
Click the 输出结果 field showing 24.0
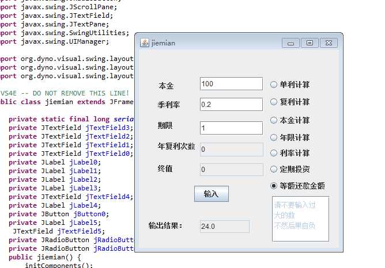(225, 227)
